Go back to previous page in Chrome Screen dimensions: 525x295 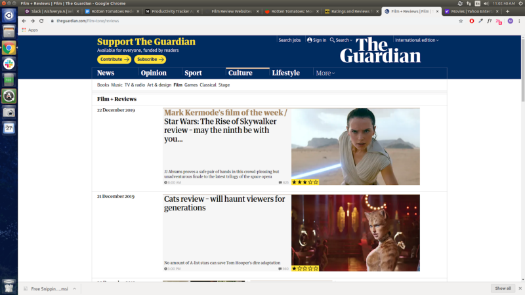tap(24, 21)
